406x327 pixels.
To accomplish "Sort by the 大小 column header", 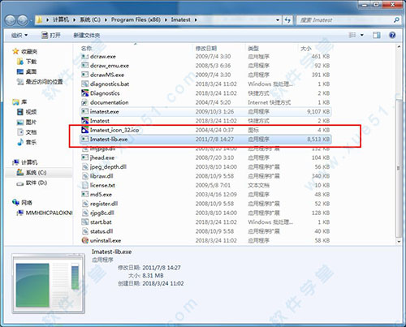I will pyautogui.click(x=306, y=49).
